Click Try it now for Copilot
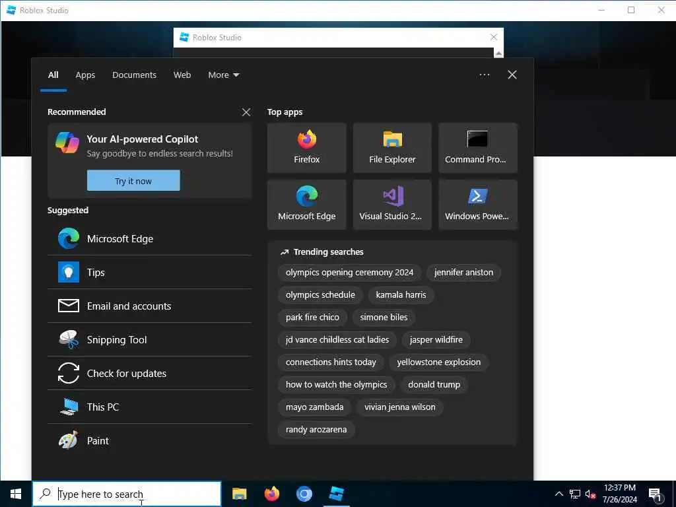Viewport: 676px width, 507px height. click(133, 181)
